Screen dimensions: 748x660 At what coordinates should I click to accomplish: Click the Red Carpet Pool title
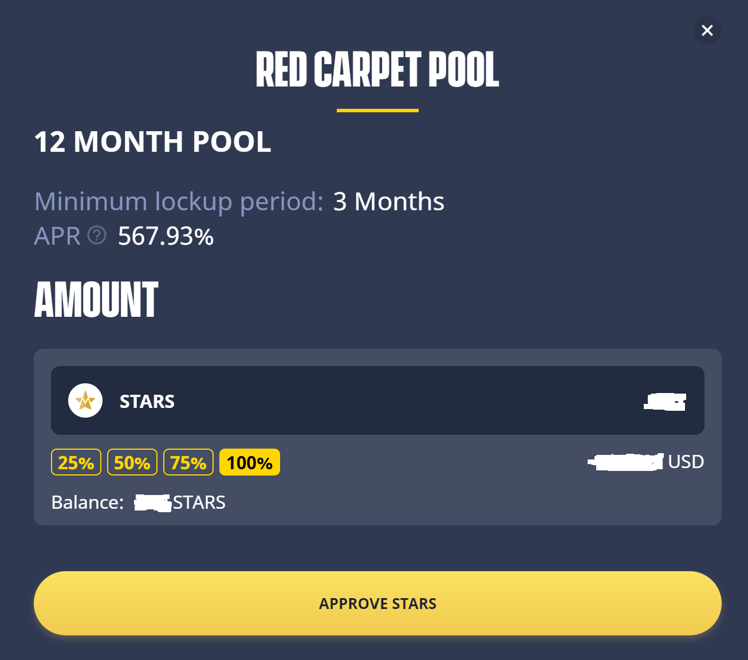(377, 70)
